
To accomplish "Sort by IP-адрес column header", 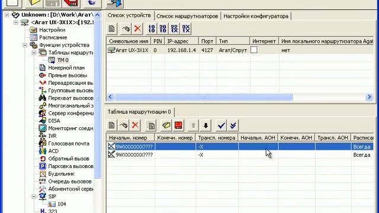I will point(182,41).
